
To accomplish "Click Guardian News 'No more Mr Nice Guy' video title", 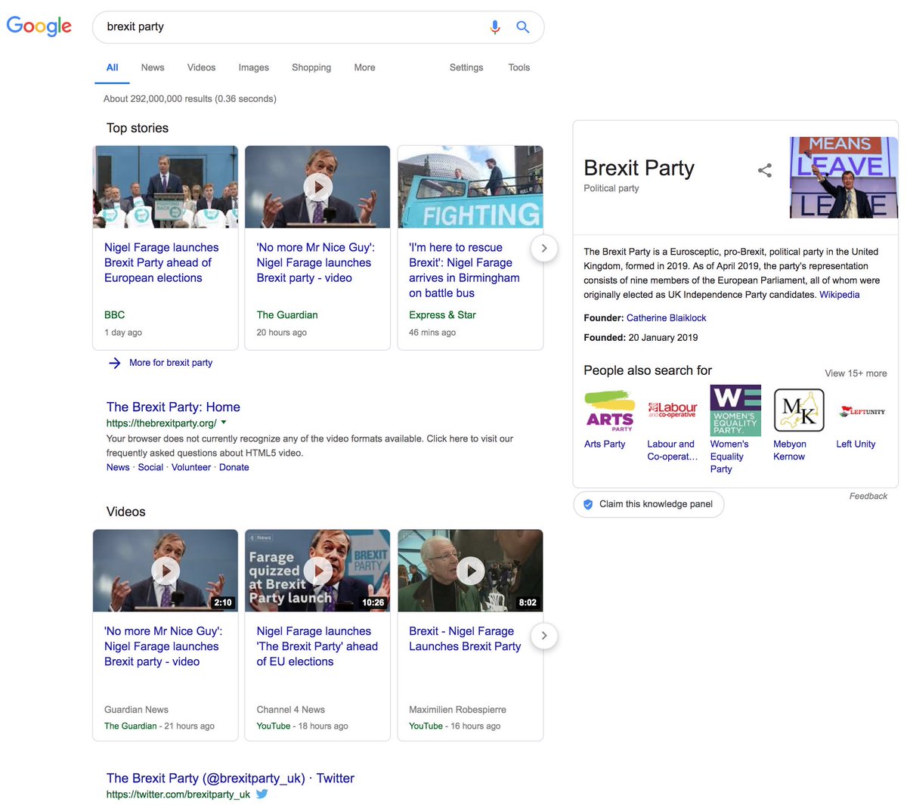I will point(163,646).
